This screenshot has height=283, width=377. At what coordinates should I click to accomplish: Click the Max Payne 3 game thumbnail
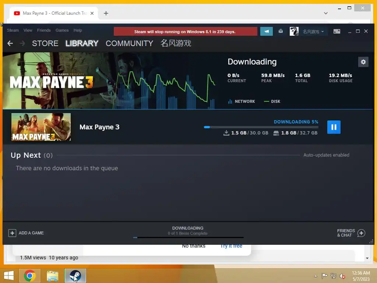coord(41,127)
